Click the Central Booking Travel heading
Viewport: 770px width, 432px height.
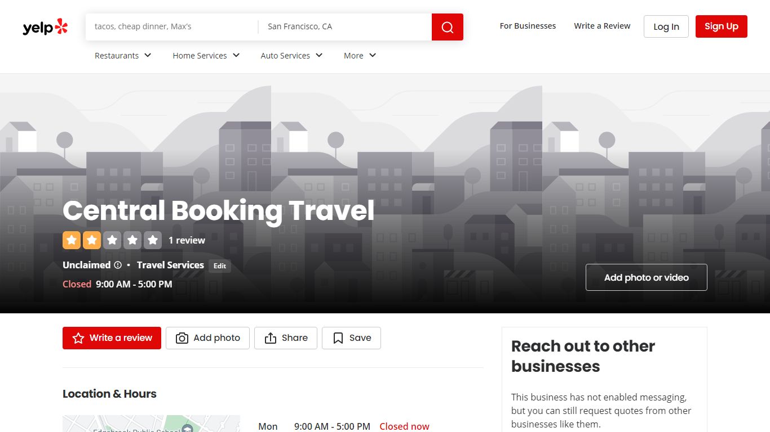[218, 210]
